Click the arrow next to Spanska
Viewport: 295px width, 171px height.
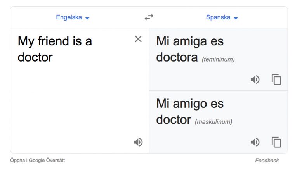pyautogui.click(x=236, y=18)
